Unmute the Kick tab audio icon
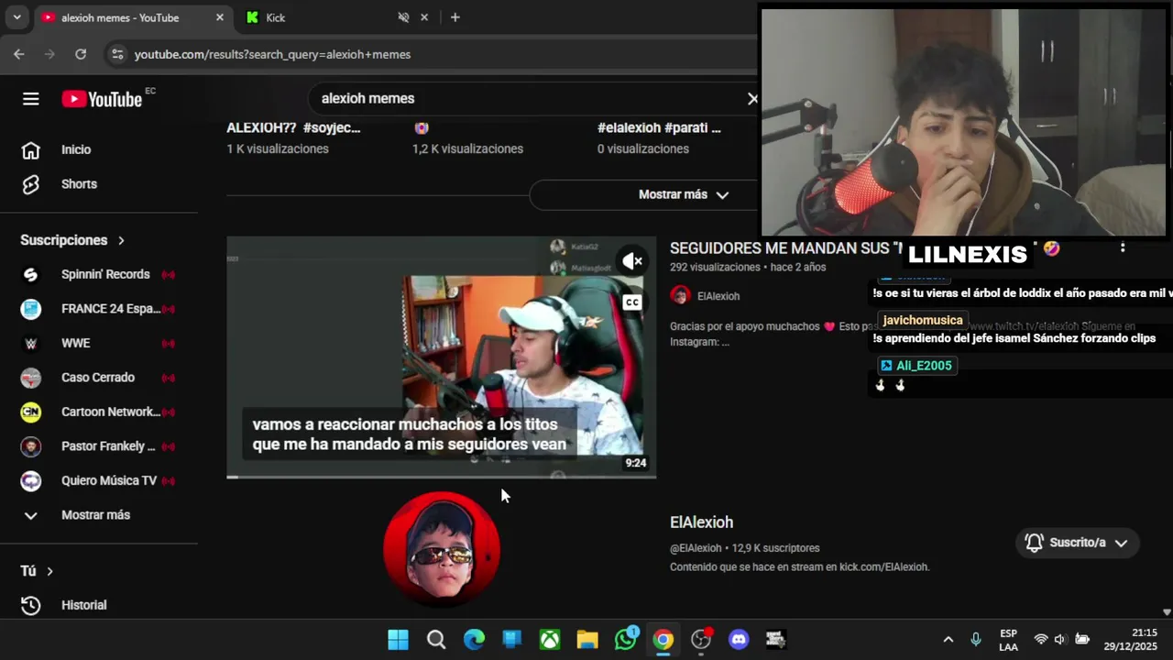The image size is (1173, 660). click(x=403, y=17)
